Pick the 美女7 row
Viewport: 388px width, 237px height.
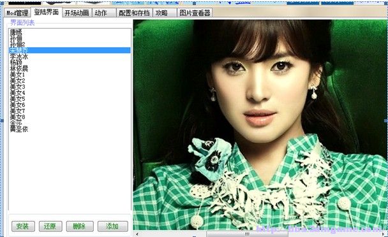point(70,111)
